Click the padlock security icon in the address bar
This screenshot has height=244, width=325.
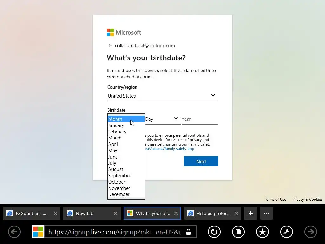[189, 232]
